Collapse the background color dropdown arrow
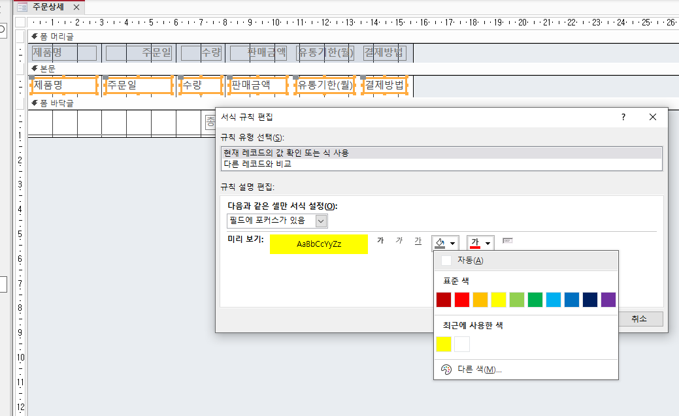 pyautogui.click(x=453, y=243)
